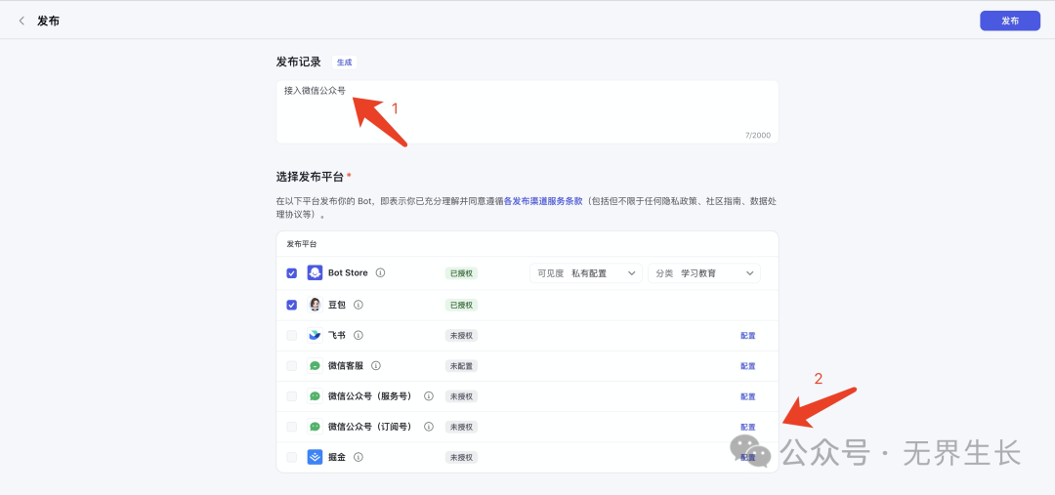This screenshot has width=1055, height=495.
Task: Click the 微信公众号（订阅号） icon
Action: click(315, 427)
